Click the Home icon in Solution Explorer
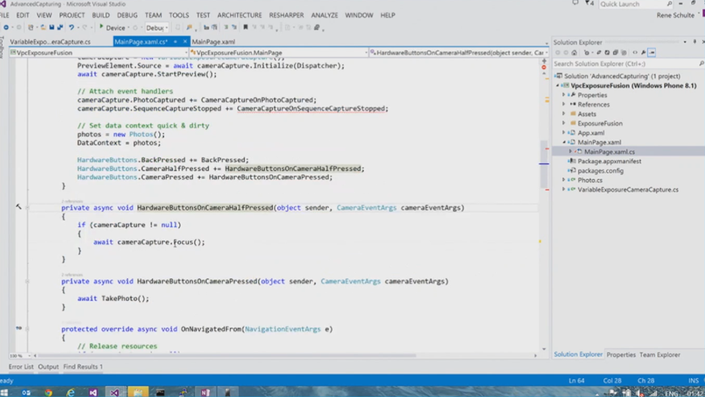Viewport: 705px width, 397px height. pyautogui.click(x=574, y=52)
